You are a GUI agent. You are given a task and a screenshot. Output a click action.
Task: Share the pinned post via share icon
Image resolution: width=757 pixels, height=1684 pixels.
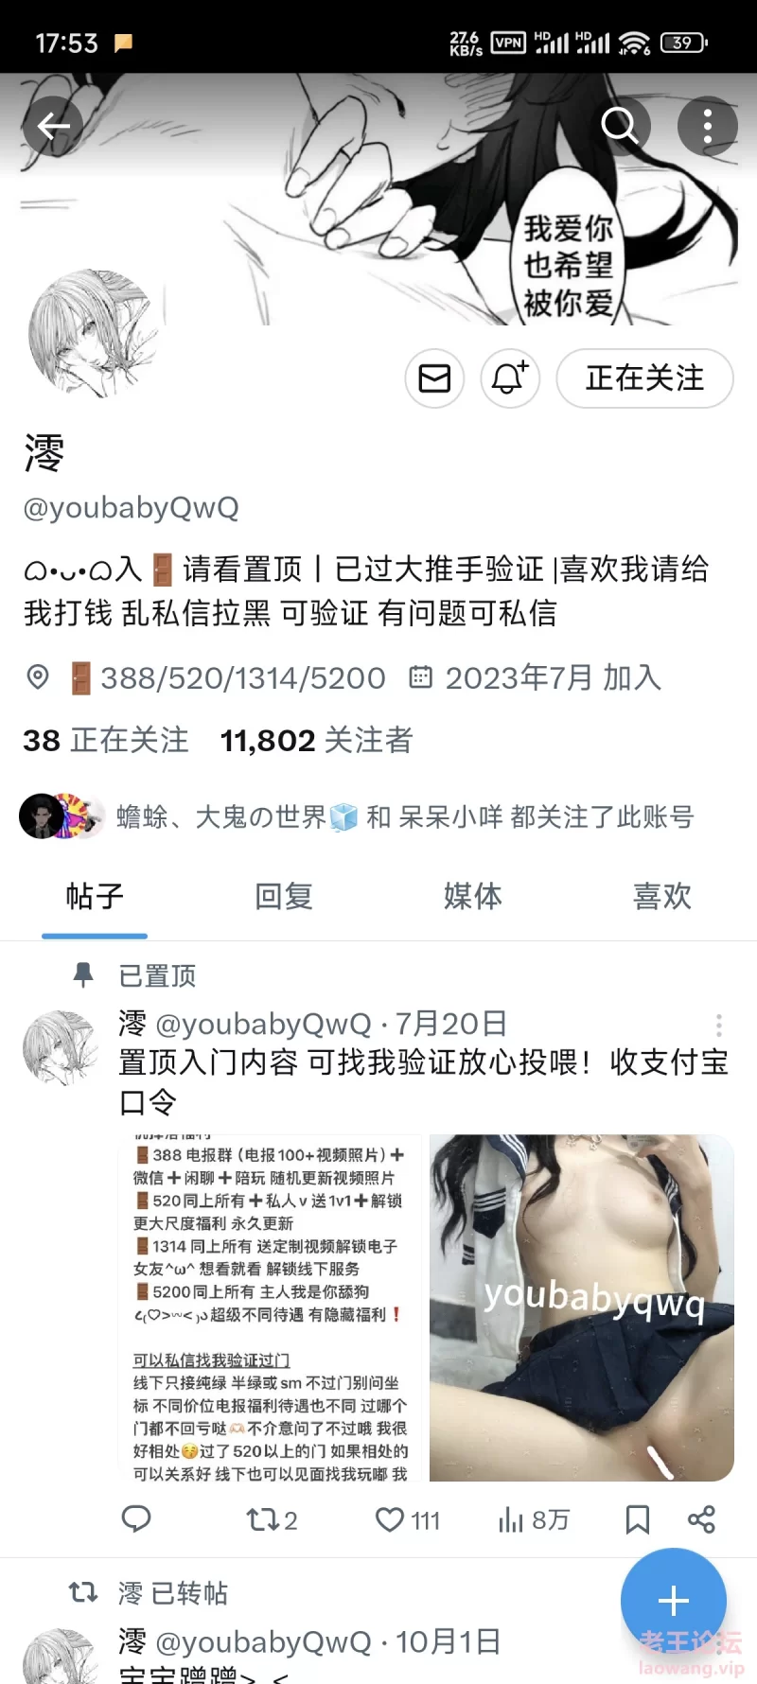701,1520
